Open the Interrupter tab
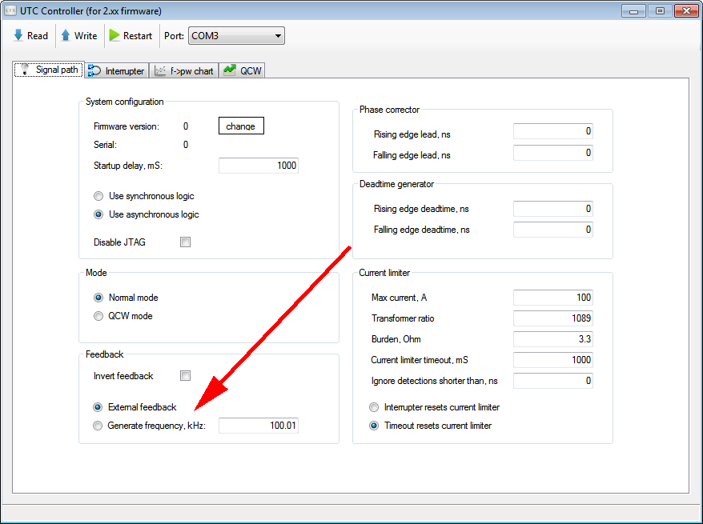 (117, 70)
